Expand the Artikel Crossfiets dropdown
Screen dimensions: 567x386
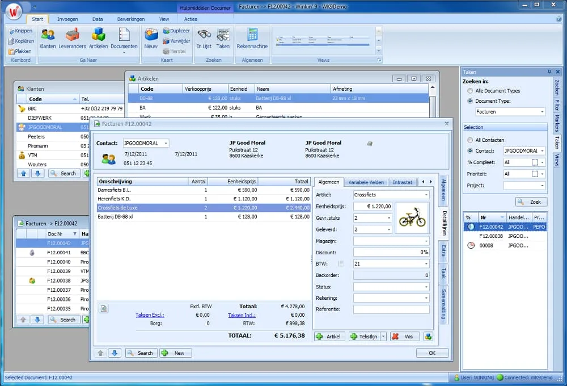pyautogui.click(x=426, y=195)
